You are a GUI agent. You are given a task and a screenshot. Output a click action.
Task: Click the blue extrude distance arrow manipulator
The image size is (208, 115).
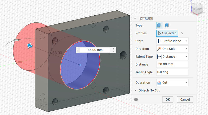click(x=30, y=46)
